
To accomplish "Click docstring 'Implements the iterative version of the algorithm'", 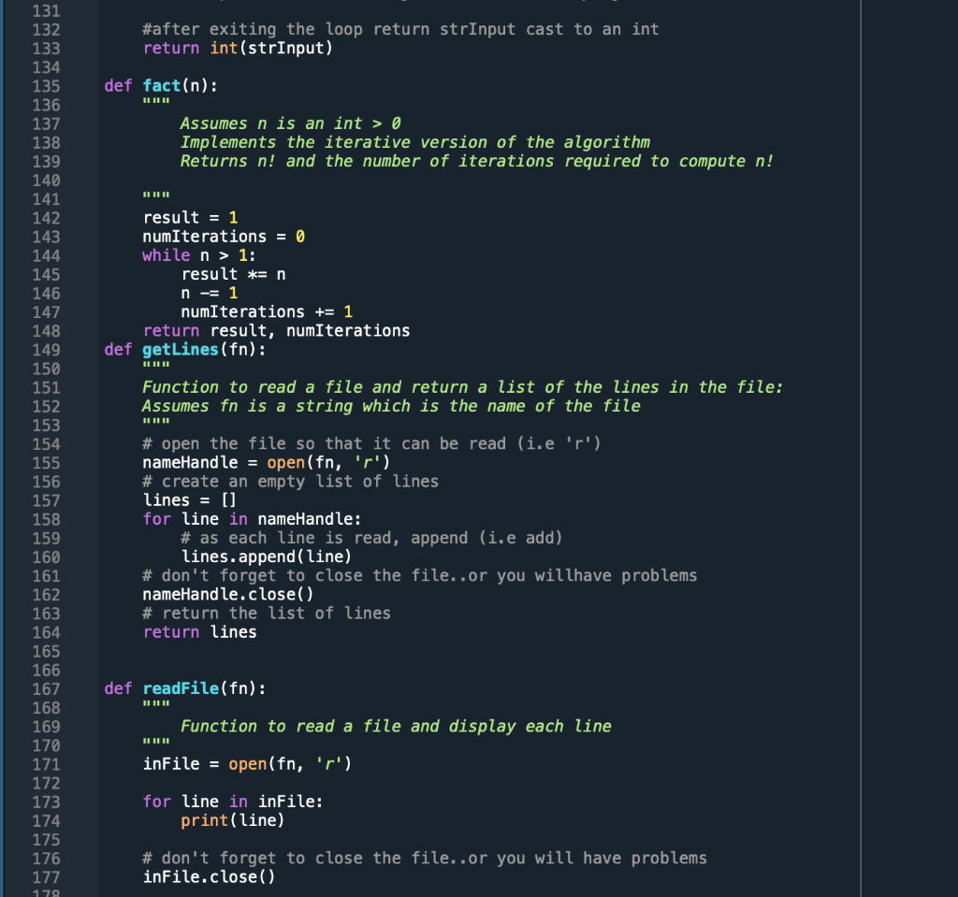I will 414,142.
